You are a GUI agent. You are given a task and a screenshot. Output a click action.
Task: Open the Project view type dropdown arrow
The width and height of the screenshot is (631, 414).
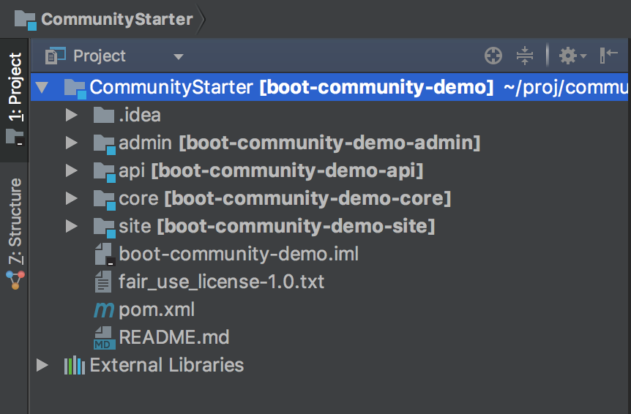point(178,56)
